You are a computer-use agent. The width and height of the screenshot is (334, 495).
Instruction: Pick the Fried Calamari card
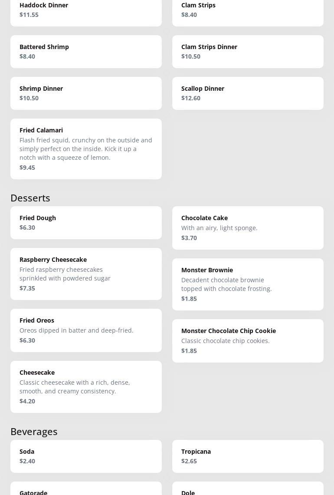tap(86, 149)
